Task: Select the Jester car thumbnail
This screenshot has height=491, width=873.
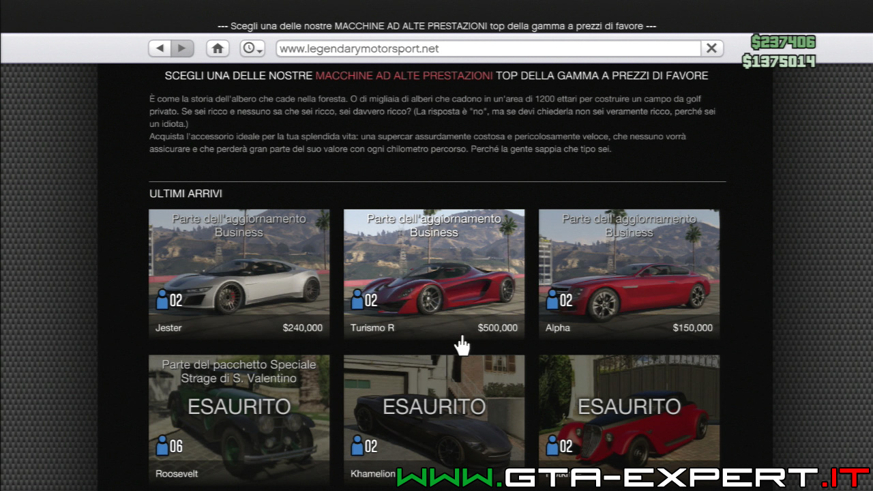Action: click(x=239, y=274)
